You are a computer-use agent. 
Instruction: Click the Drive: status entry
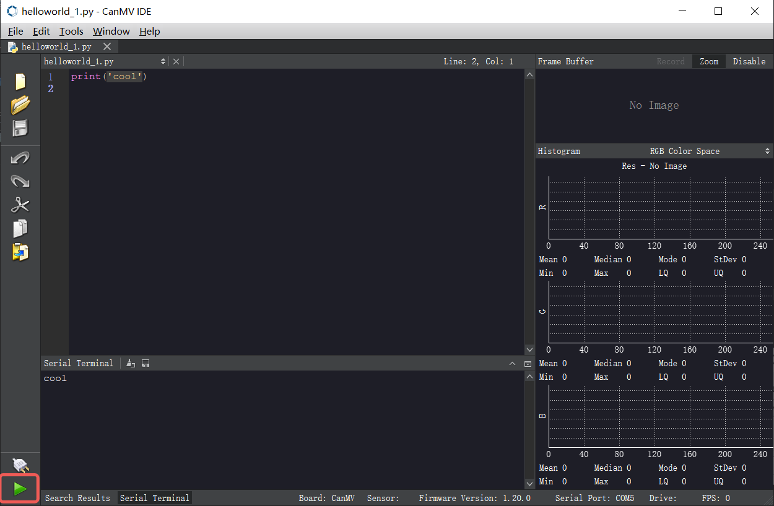[x=663, y=498]
